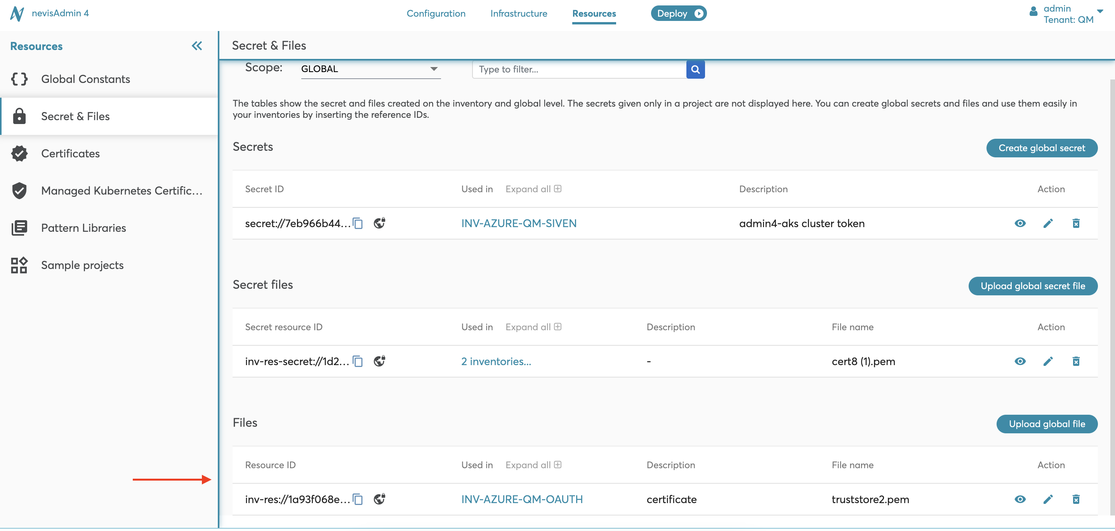This screenshot has height=531, width=1115.
Task: Delete the truststore2.pem file entry
Action: pyautogui.click(x=1076, y=500)
